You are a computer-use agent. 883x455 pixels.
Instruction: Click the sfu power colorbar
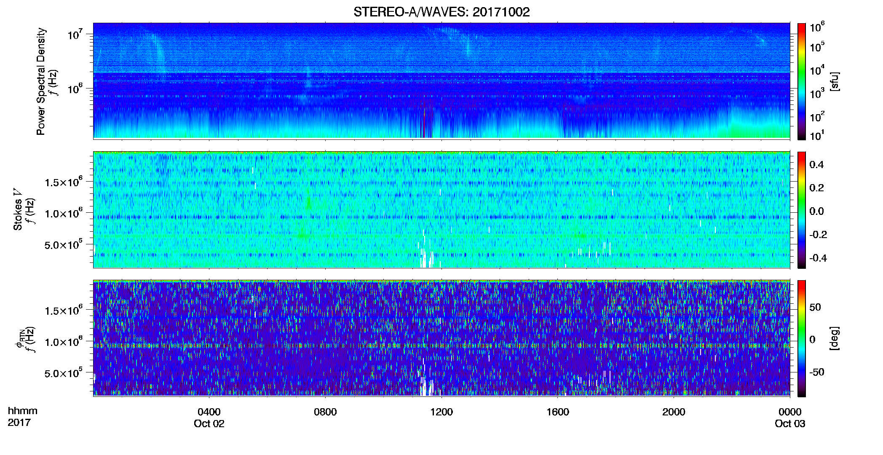click(x=802, y=81)
